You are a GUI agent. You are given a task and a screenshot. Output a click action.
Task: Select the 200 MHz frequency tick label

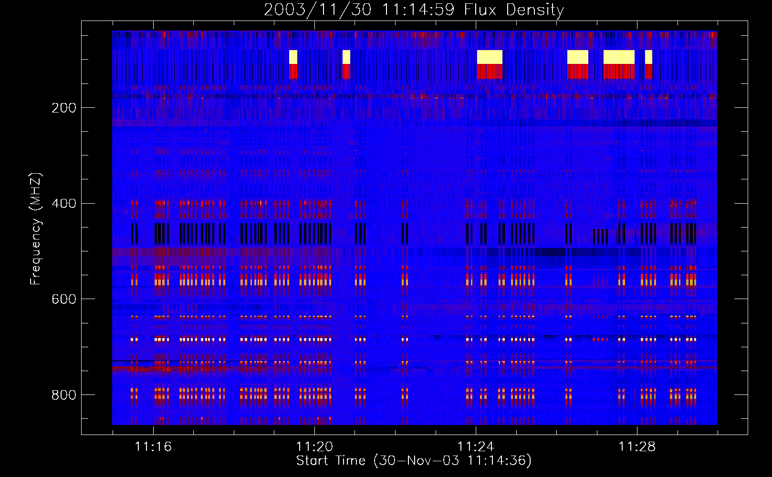click(64, 108)
